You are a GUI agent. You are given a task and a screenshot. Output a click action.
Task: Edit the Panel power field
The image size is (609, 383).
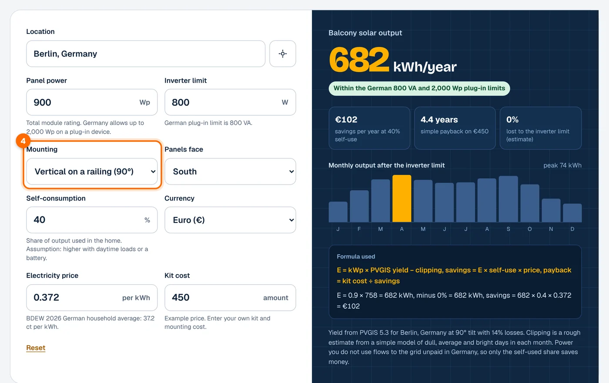[92, 102]
